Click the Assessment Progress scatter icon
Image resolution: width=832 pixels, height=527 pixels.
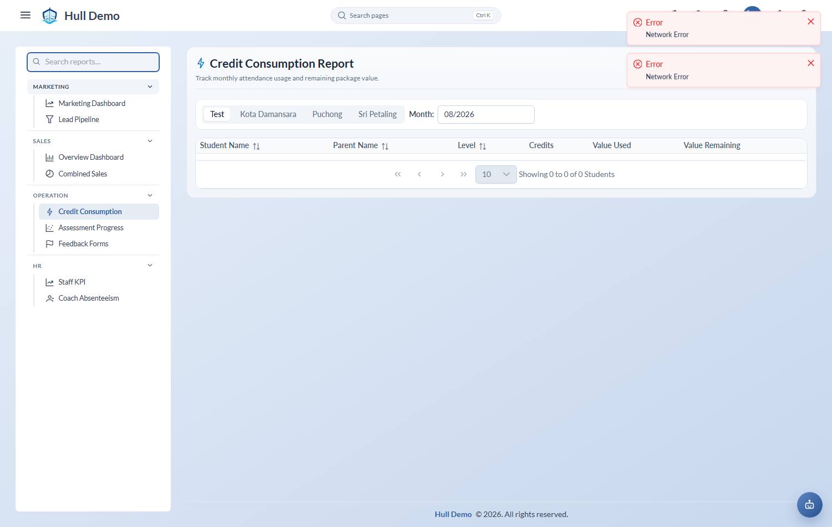click(49, 227)
